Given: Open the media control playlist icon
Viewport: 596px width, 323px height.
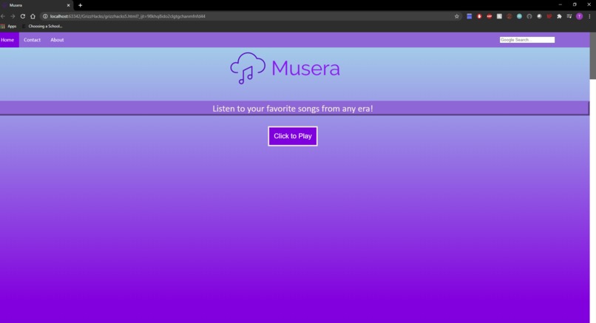Looking at the screenshot, I should 569,16.
